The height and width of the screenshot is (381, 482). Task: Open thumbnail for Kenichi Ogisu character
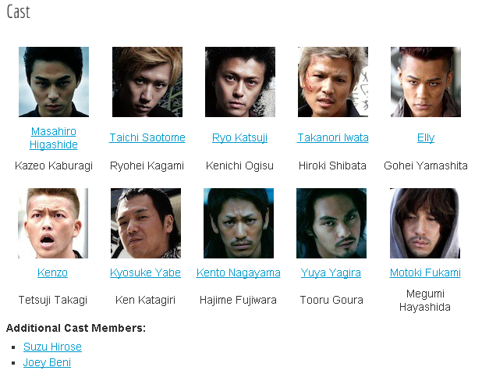coord(240,82)
